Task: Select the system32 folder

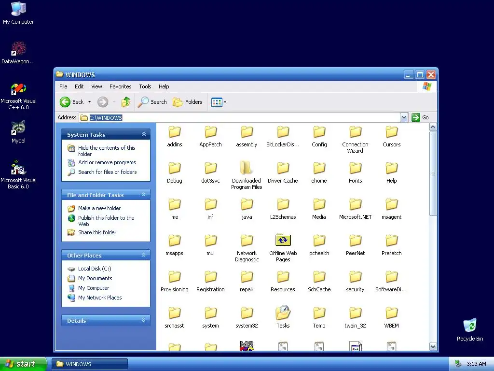Action: pyautogui.click(x=247, y=318)
